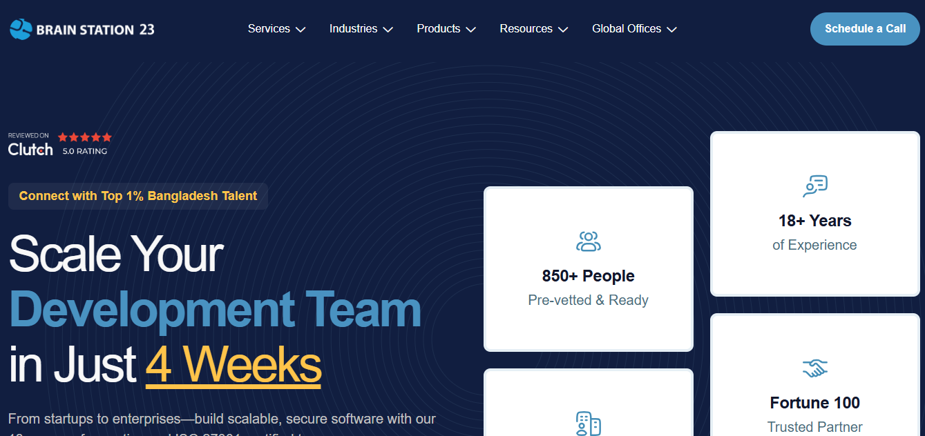Image resolution: width=925 pixels, height=436 pixels.
Task: Click the people icon above 850+ People
Action: 589,241
